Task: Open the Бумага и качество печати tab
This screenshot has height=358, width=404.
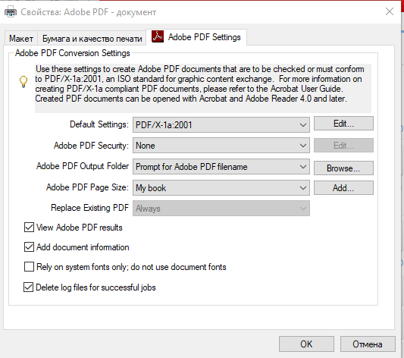Action: (x=92, y=39)
